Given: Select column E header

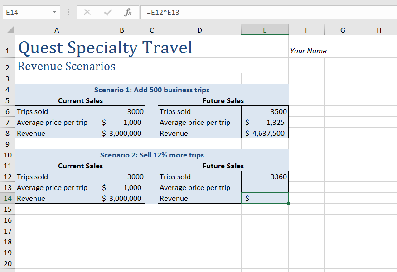Looking at the screenshot, I should tap(265, 30).
